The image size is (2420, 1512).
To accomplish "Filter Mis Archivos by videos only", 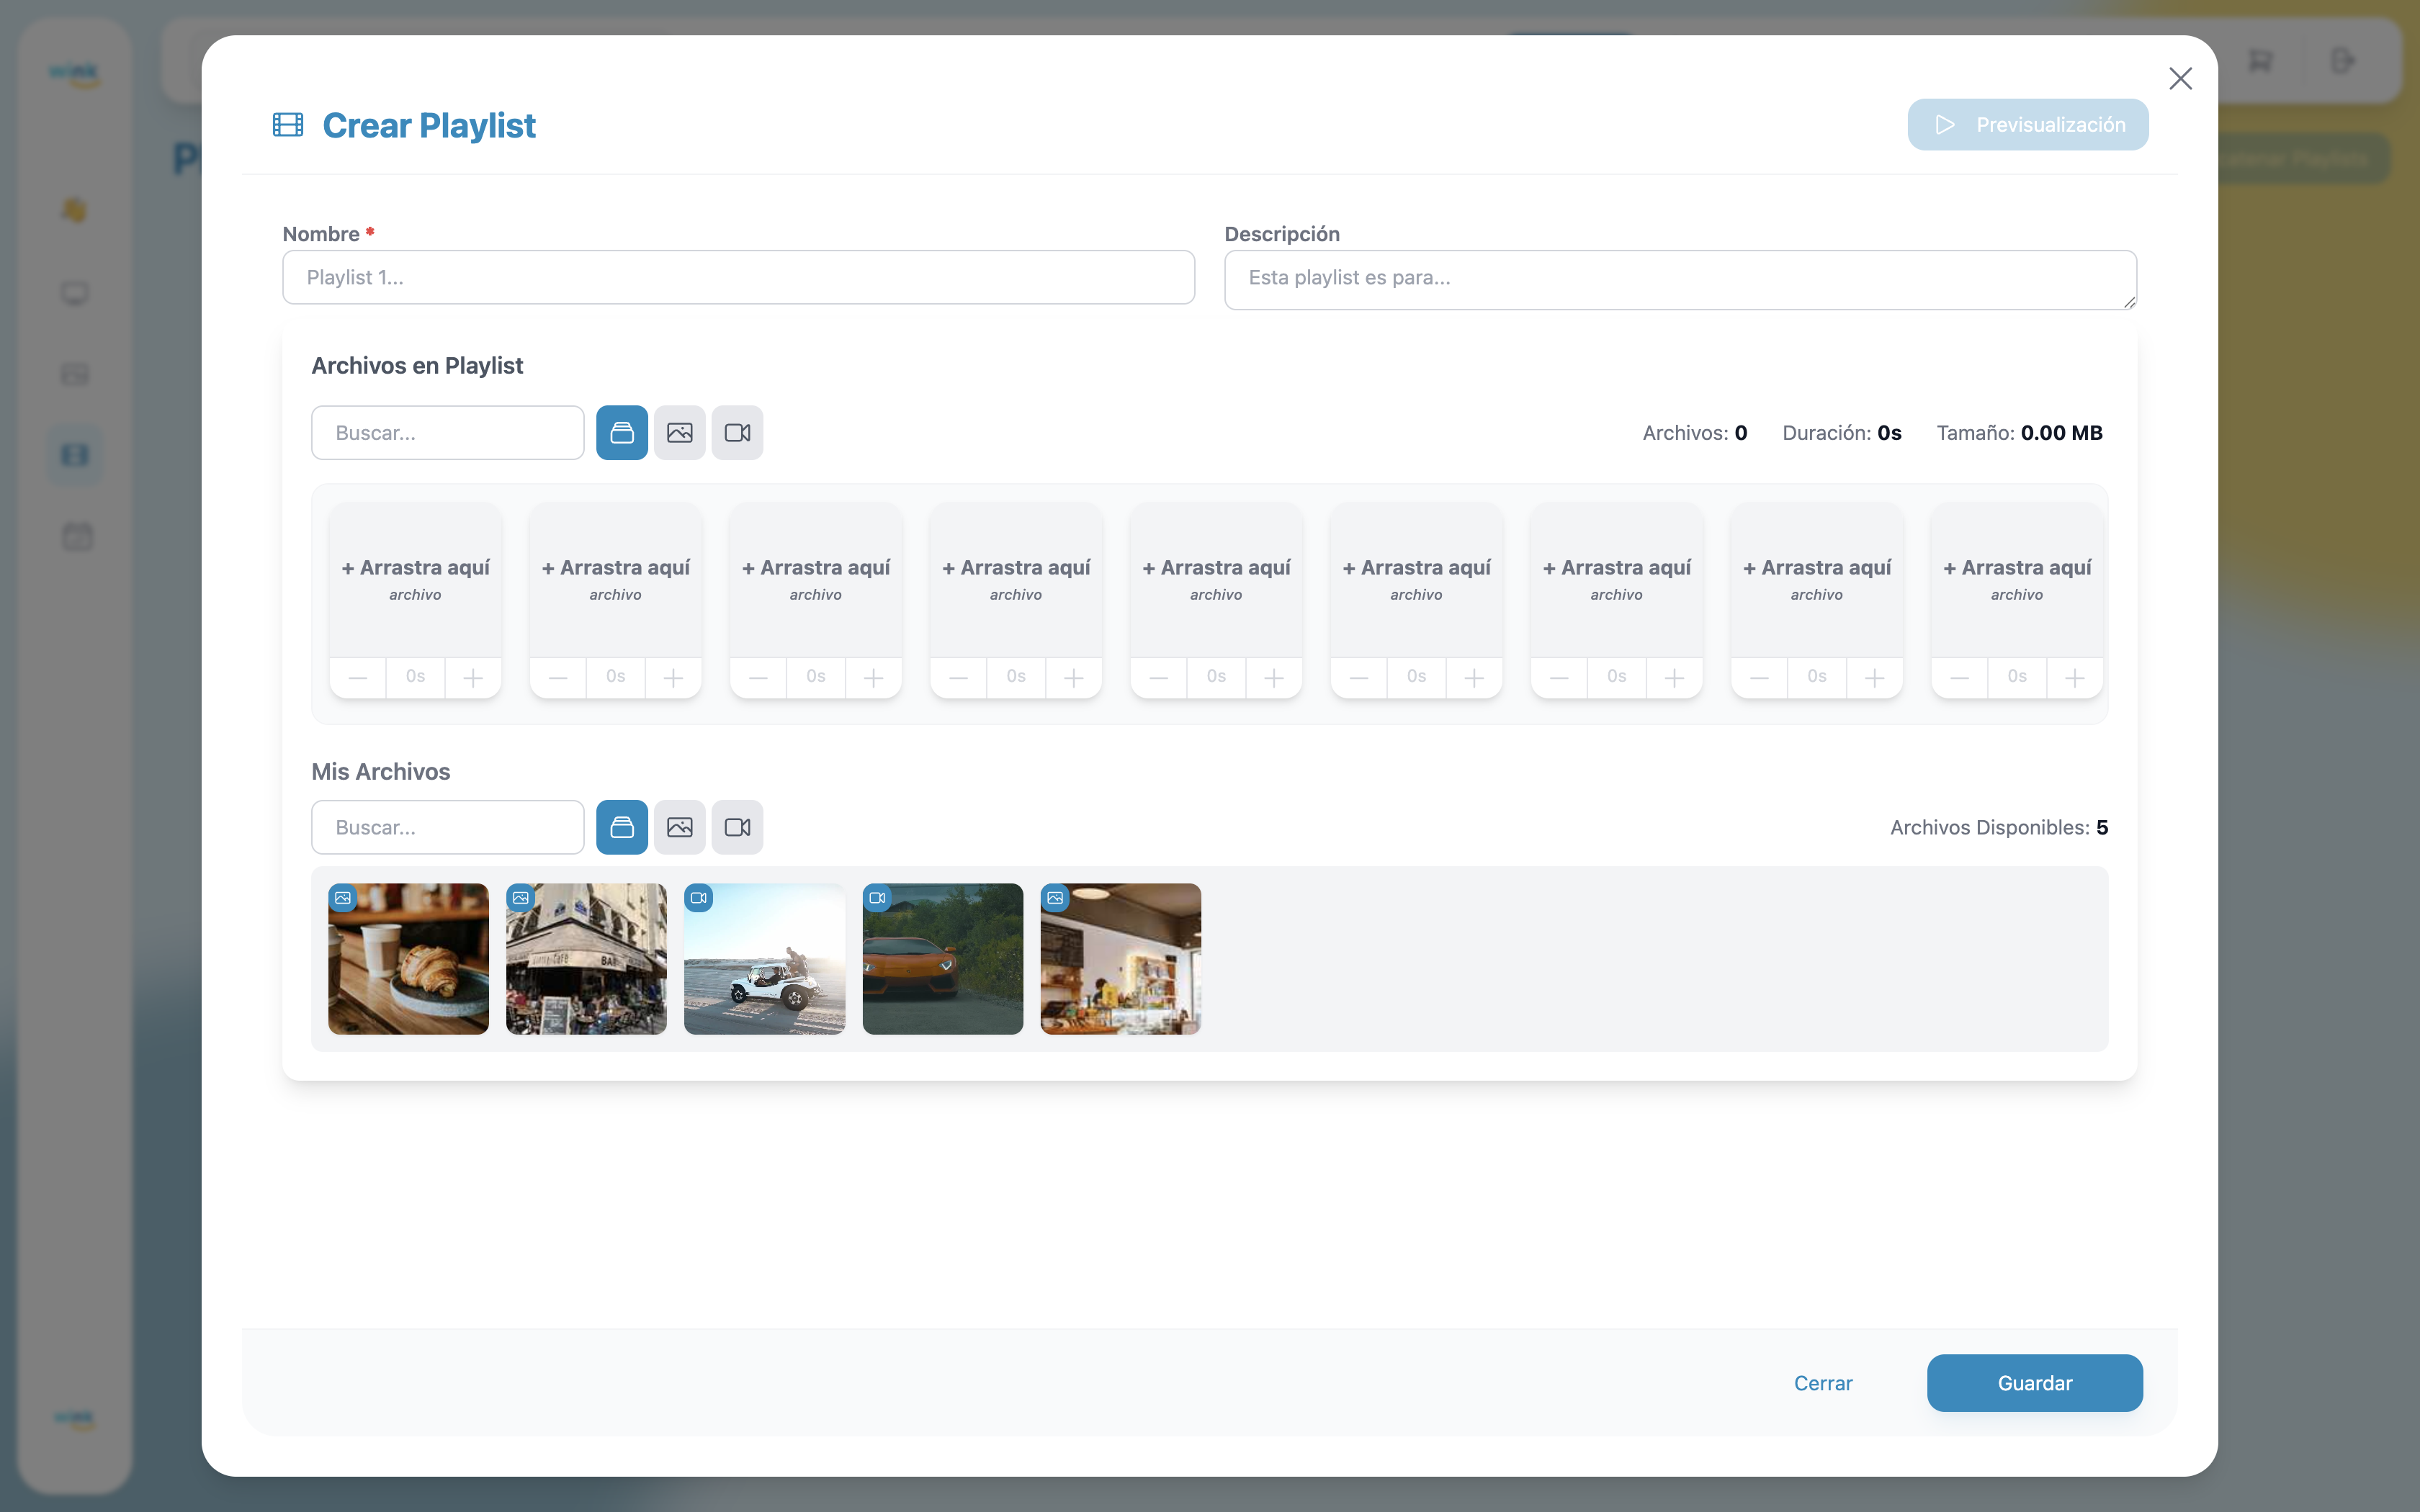I will click(x=737, y=827).
